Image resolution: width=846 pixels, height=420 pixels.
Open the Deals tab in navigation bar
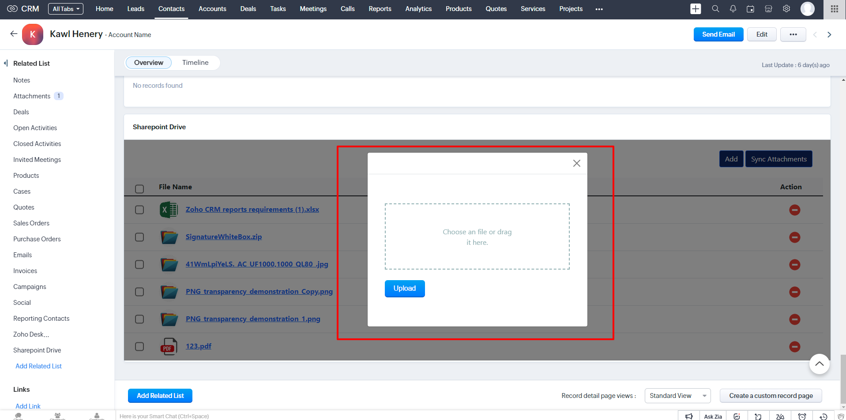[248, 9]
